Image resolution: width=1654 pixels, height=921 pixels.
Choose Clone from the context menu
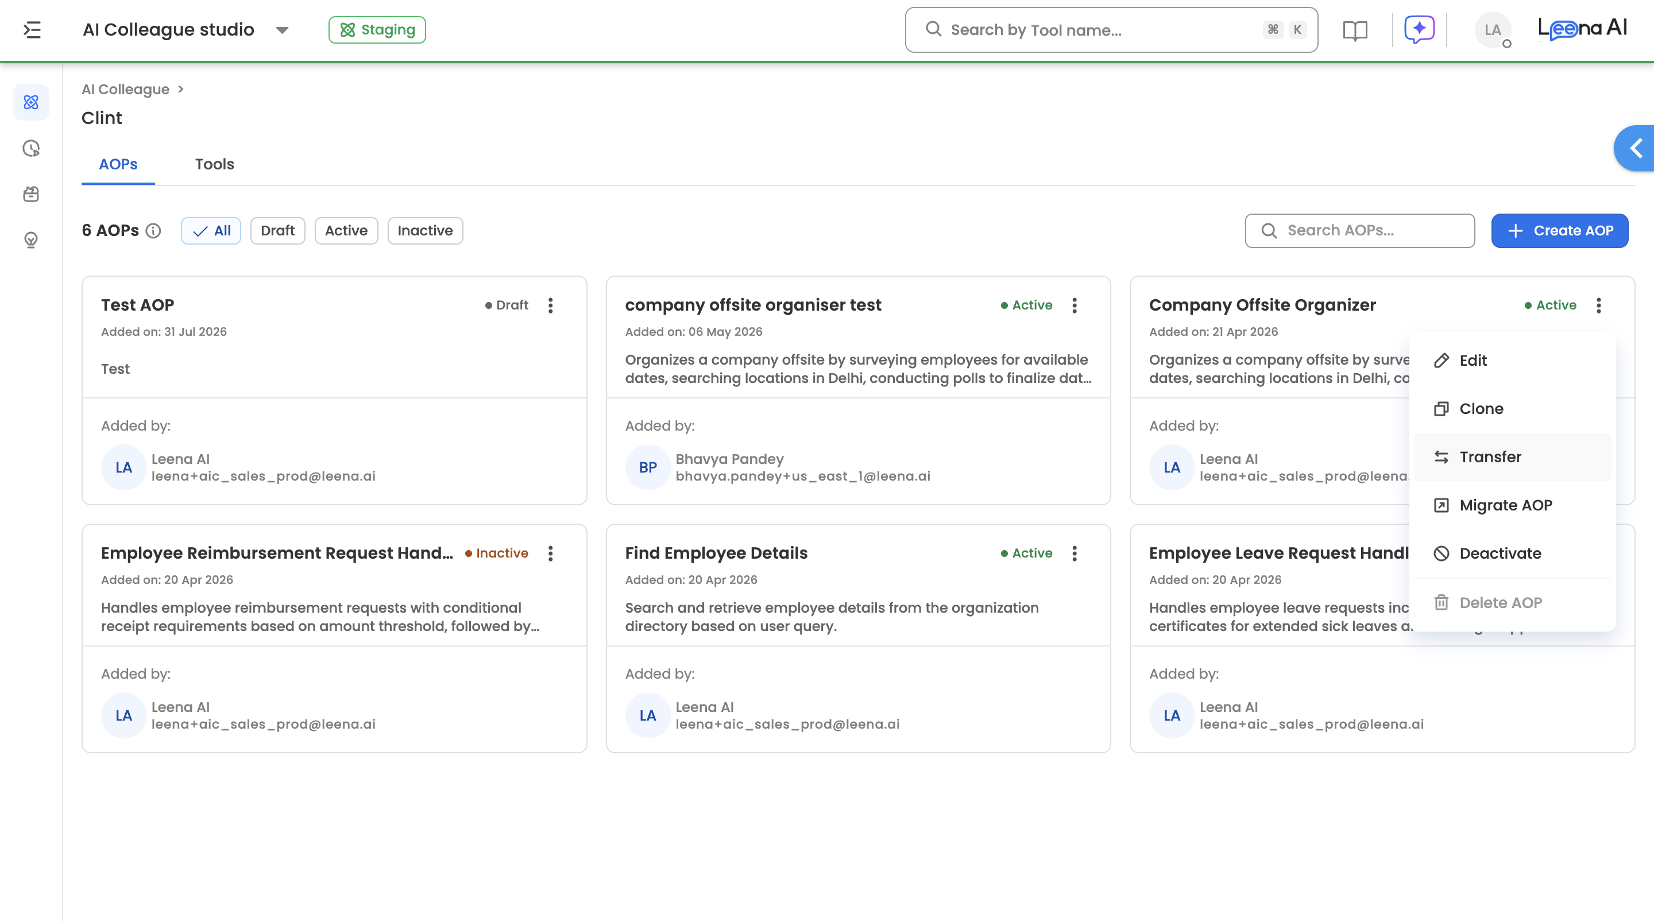[x=1512, y=409]
